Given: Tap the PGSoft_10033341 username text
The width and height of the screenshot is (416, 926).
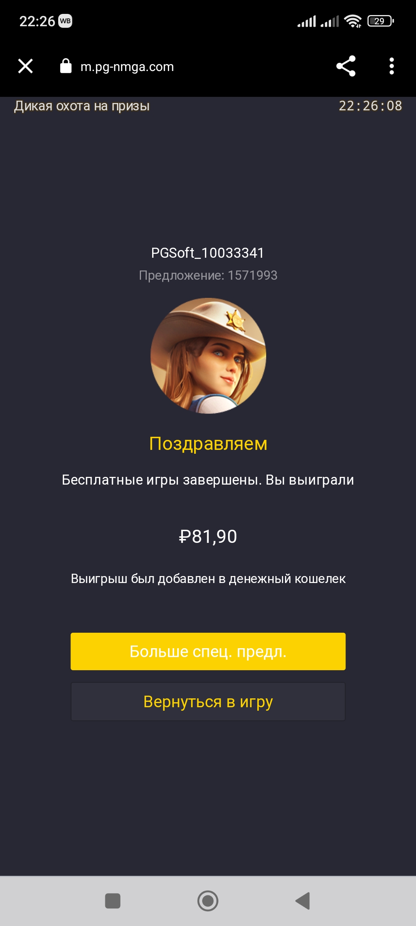Looking at the screenshot, I should pos(208,253).
